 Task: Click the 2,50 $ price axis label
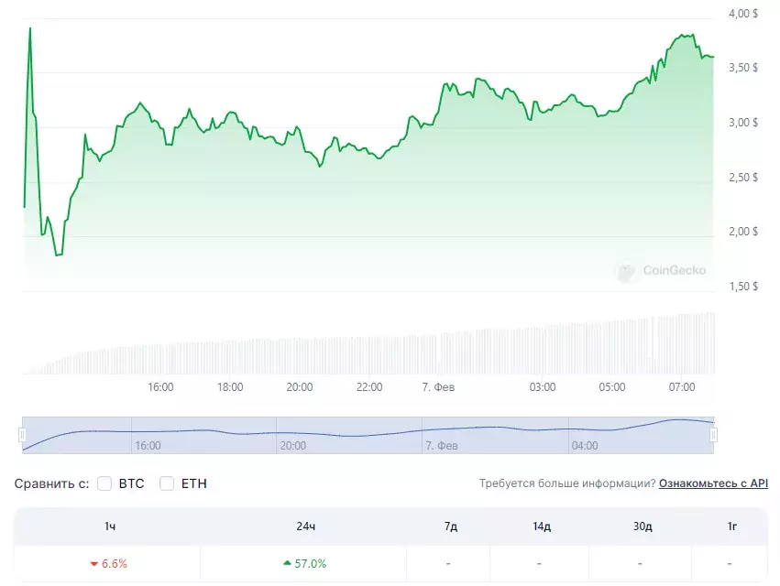tap(743, 177)
